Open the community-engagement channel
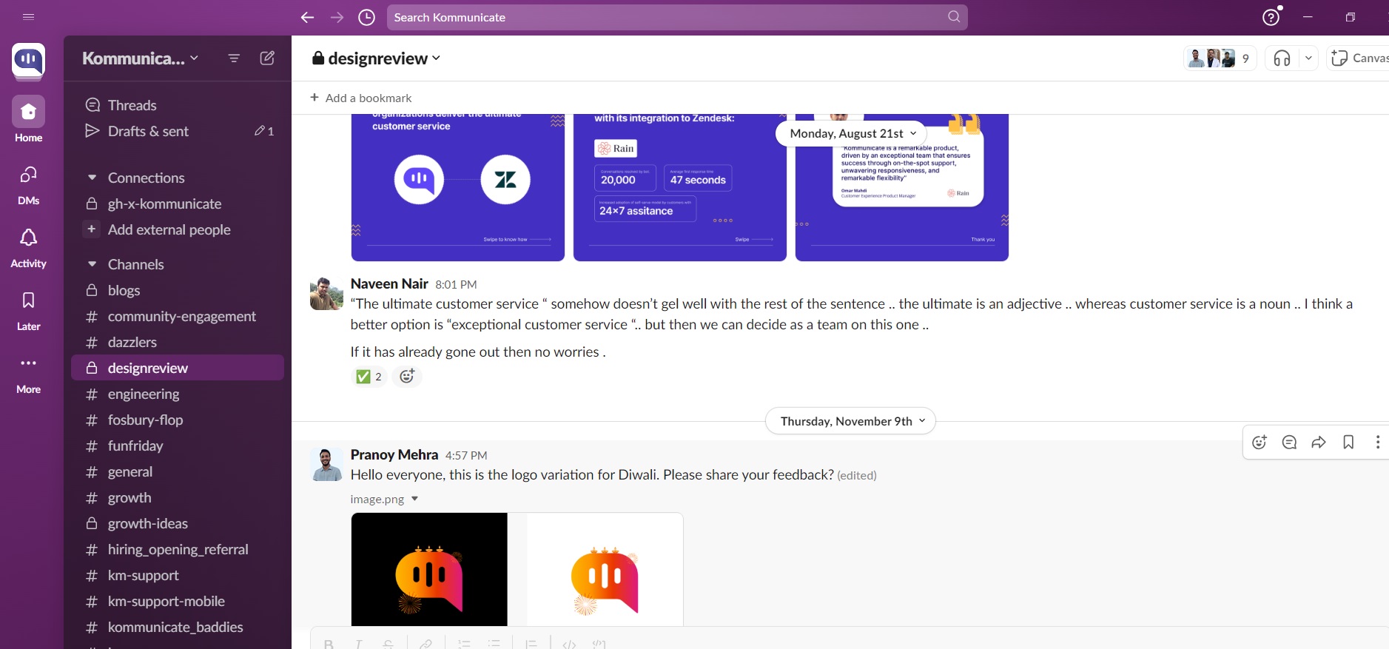The width and height of the screenshot is (1389, 649). 178,316
